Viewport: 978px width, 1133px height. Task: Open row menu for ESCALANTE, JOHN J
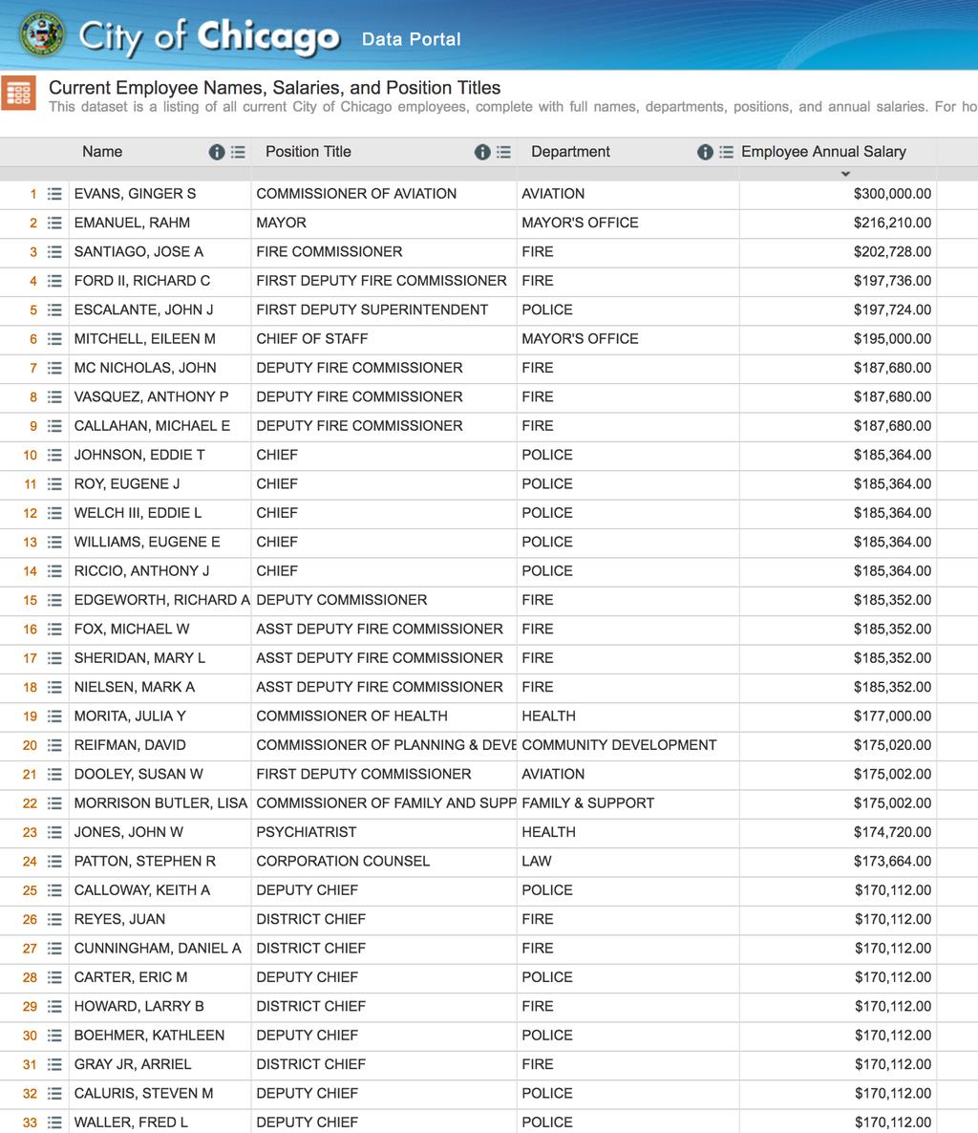[x=54, y=310]
